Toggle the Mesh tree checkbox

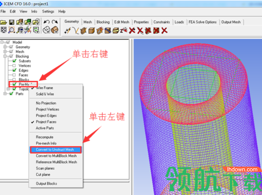click(11, 52)
